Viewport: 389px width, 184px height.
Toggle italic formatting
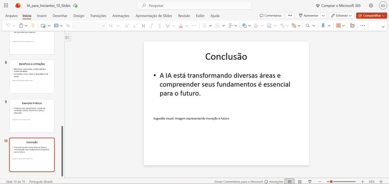pyautogui.click(x=151, y=26)
